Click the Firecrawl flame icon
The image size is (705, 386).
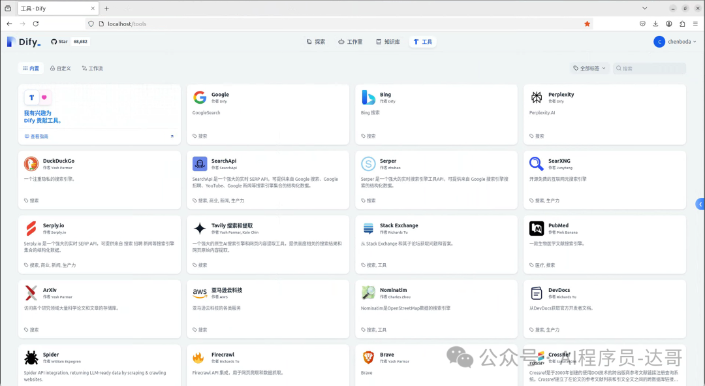pyautogui.click(x=200, y=358)
